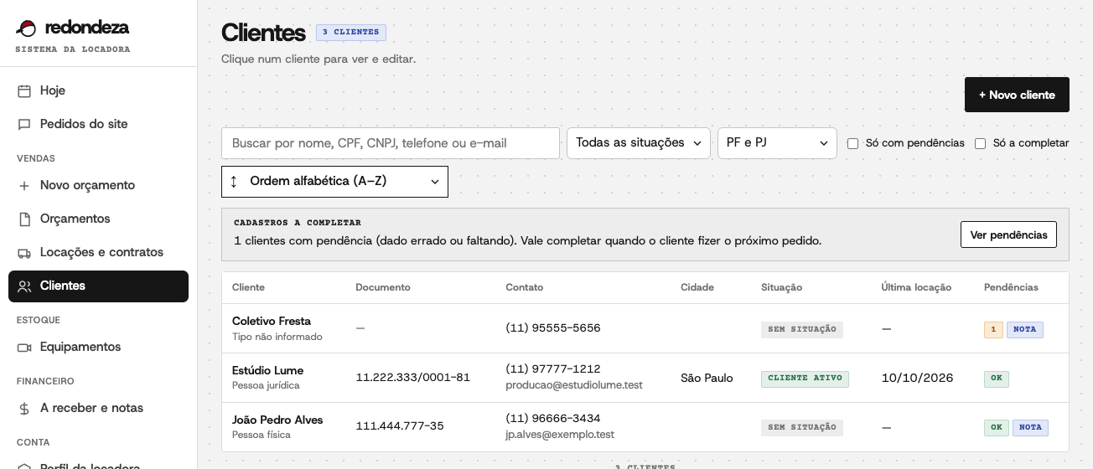Select the Clientes sidebar item
Viewport: 1093px width, 469px height.
click(98, 286)
